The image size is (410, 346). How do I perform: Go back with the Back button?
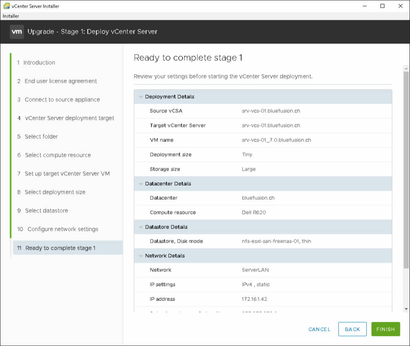click(352, 329)
